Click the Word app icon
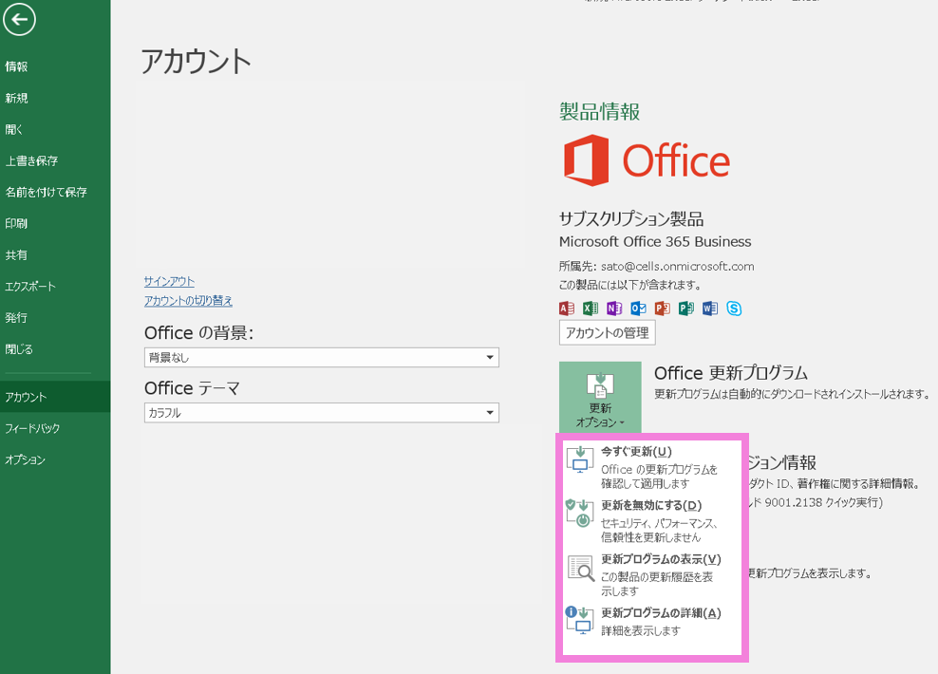The image size is (938, 674). (x=709, y=309)
